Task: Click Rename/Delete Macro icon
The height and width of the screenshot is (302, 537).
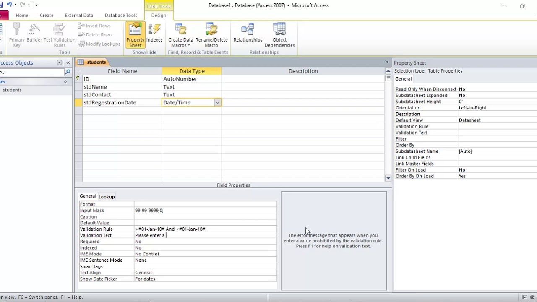Action: [x=211, y=35]
